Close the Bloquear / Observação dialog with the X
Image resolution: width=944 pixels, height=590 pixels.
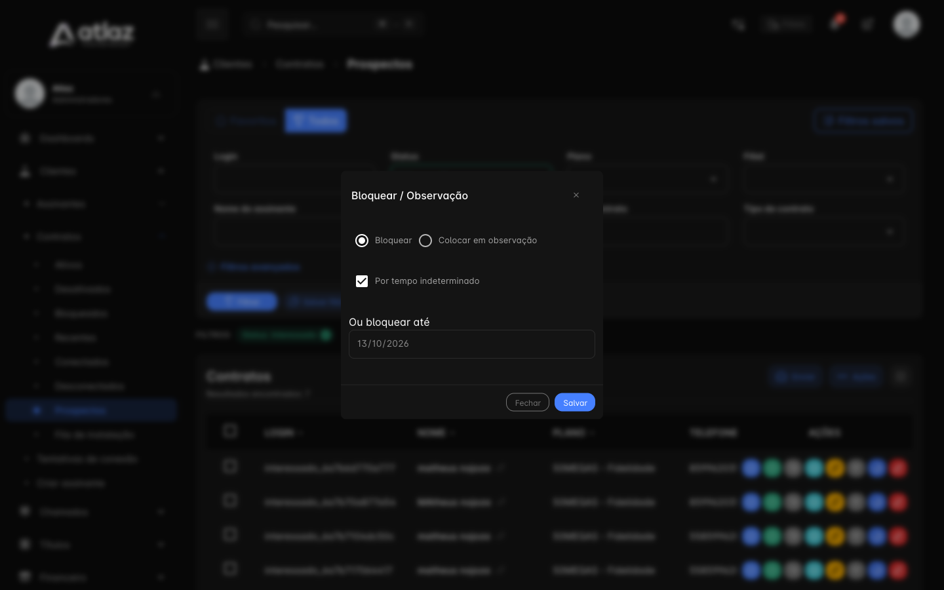(x=576, y=195)
